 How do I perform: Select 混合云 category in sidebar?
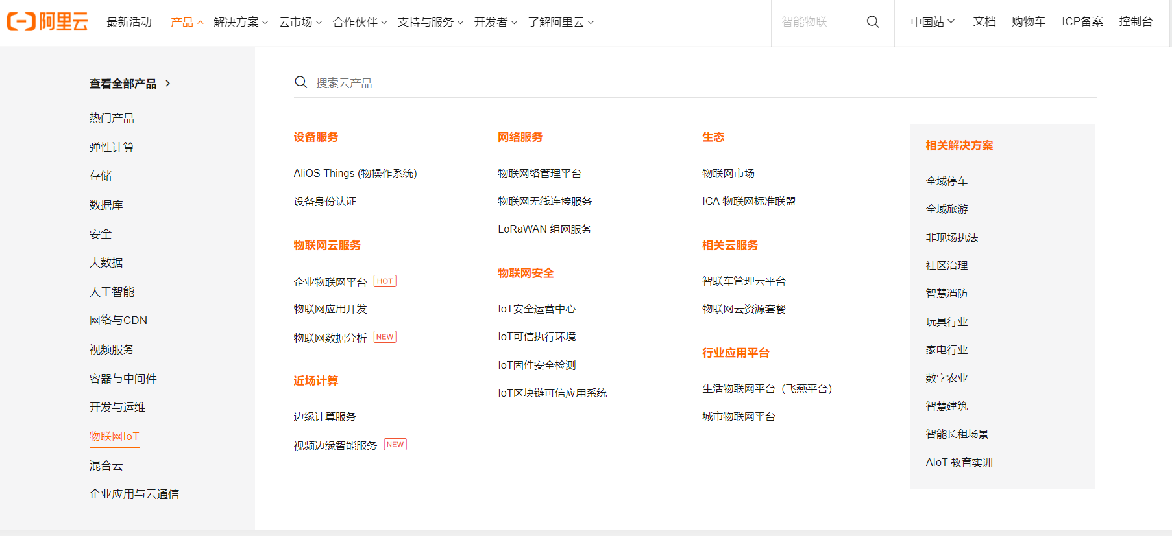click(x=106, y=465)
